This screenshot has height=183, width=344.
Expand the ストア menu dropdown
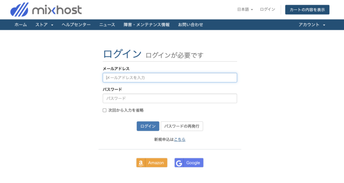44,25
